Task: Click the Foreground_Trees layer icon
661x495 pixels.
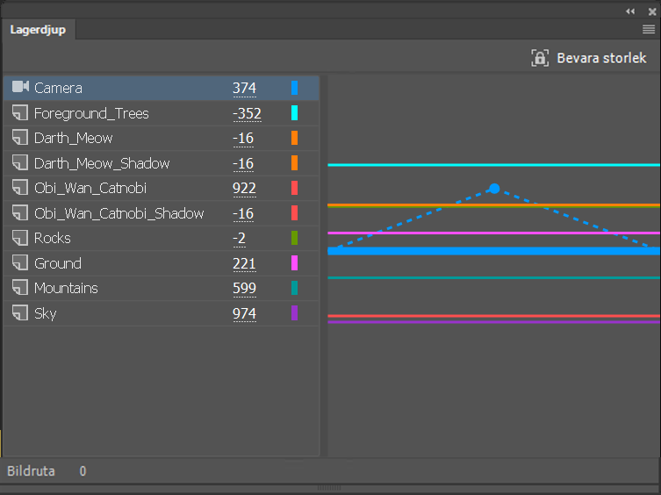Action: [20, 113]
